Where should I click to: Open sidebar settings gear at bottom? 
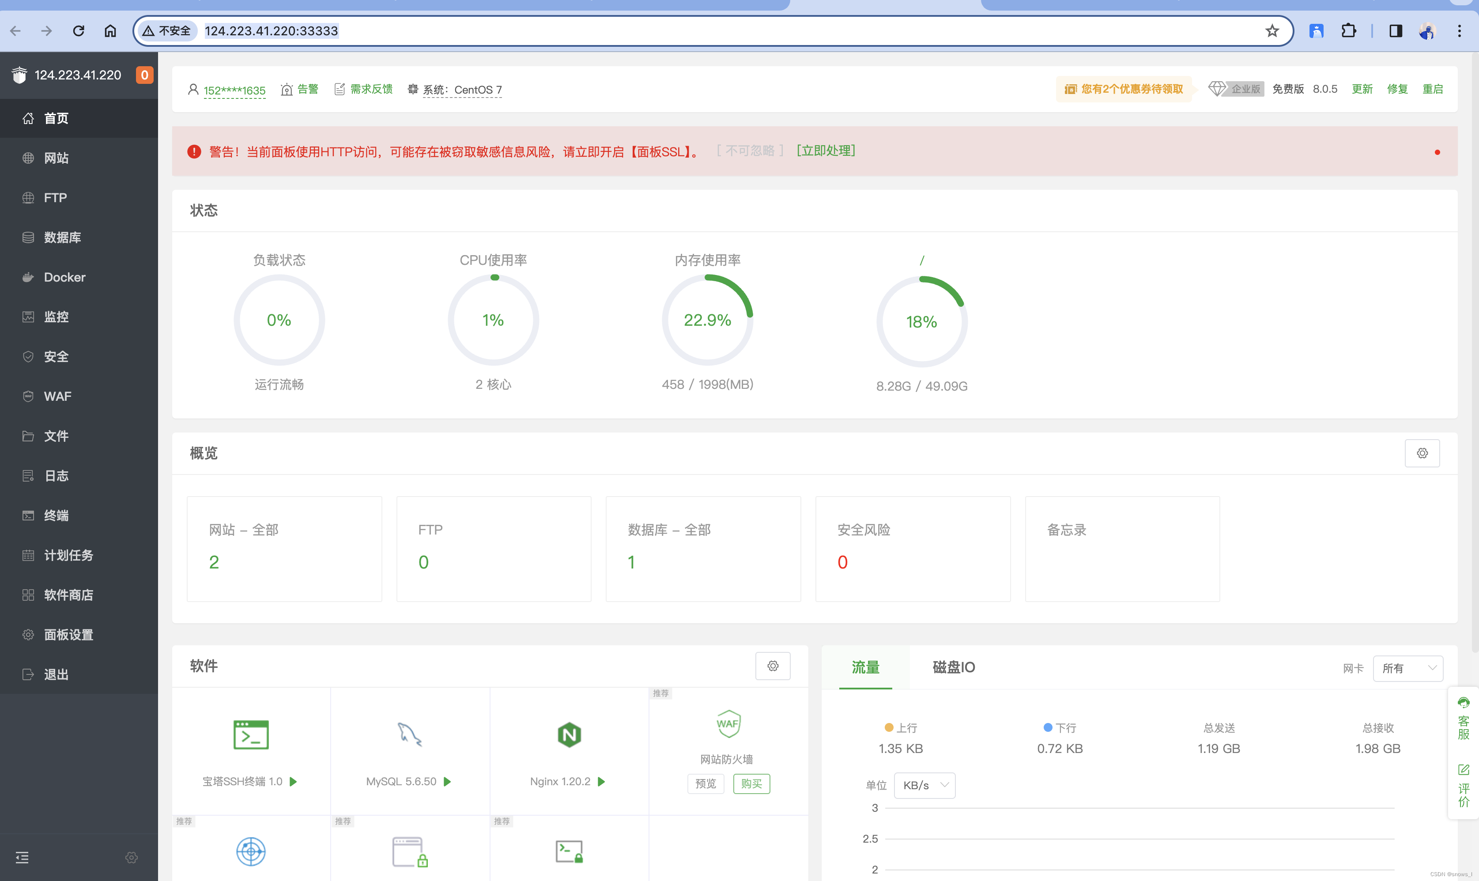(x=132, y=858)
